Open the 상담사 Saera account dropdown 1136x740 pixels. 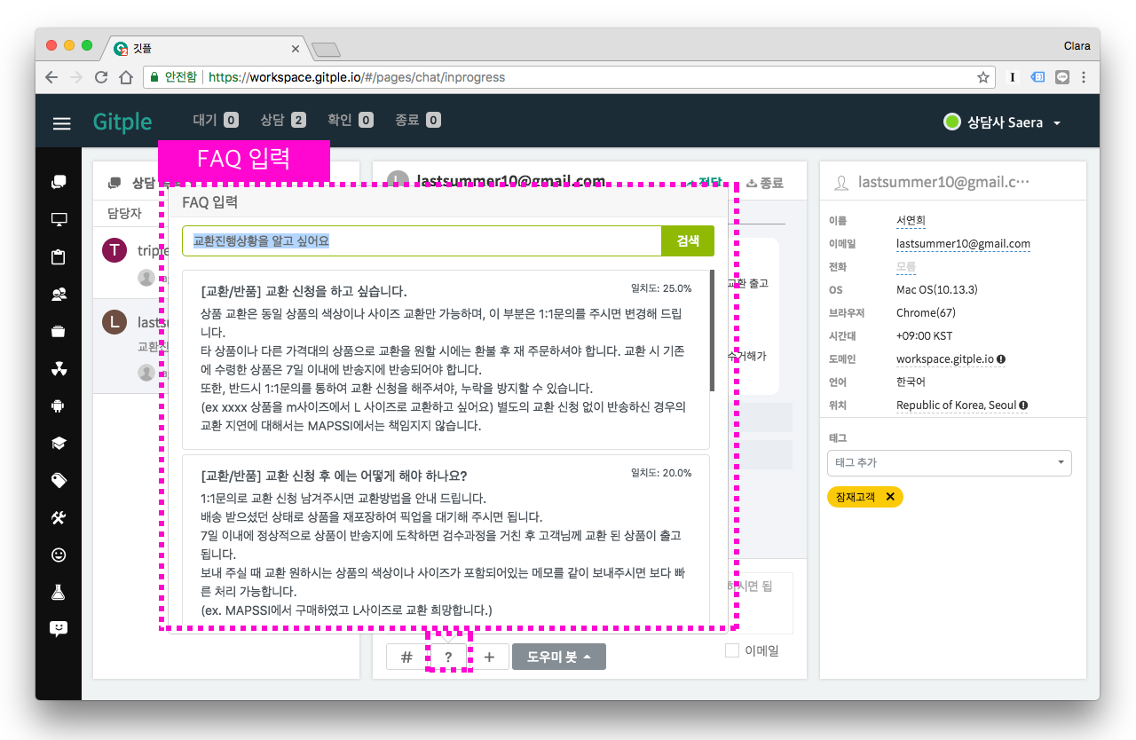click(x=1003, y=122)
